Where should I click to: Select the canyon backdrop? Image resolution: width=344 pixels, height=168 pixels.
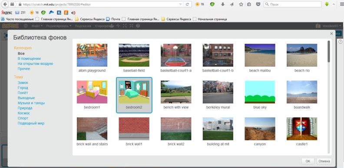point(260,132)
